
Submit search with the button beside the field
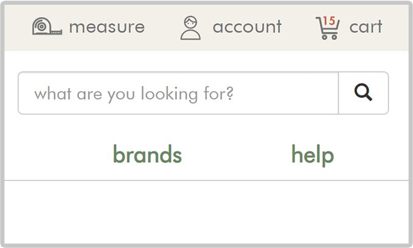364,93
